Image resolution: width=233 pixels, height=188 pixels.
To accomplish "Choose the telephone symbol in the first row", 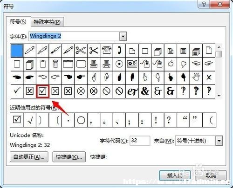I will tap(107, 51).
